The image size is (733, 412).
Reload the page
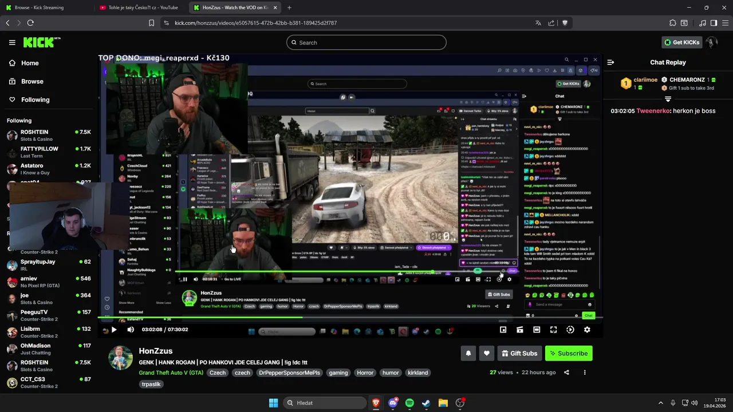pyautogui.click(x=30, y=23)
